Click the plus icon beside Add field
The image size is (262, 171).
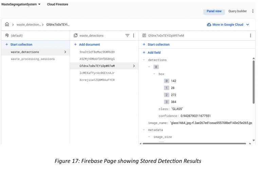(x=144, y=52)
